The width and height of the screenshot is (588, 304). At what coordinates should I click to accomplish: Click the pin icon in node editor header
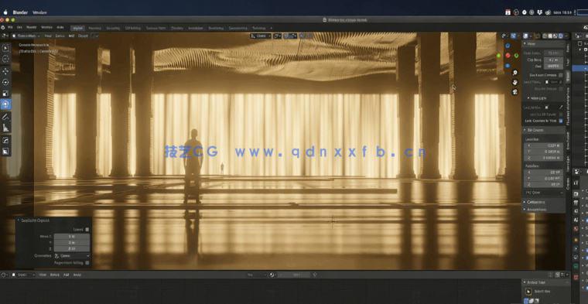(x=315, y=275)
